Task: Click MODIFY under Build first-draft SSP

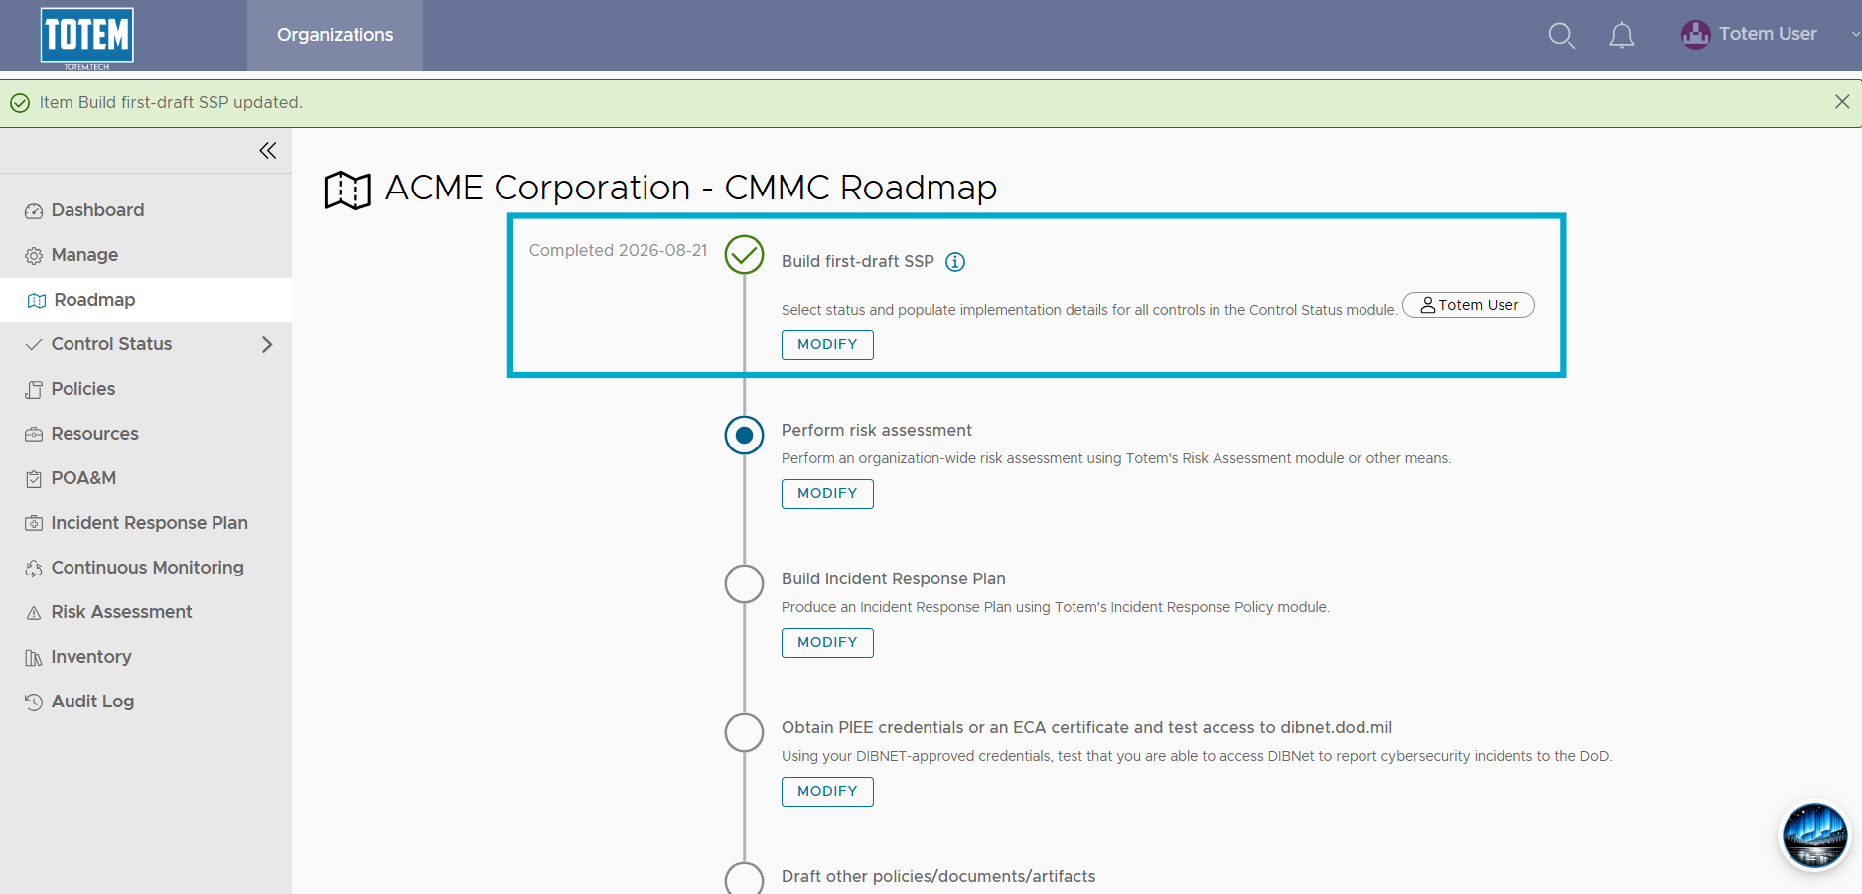Action: (x=827, y=345)
